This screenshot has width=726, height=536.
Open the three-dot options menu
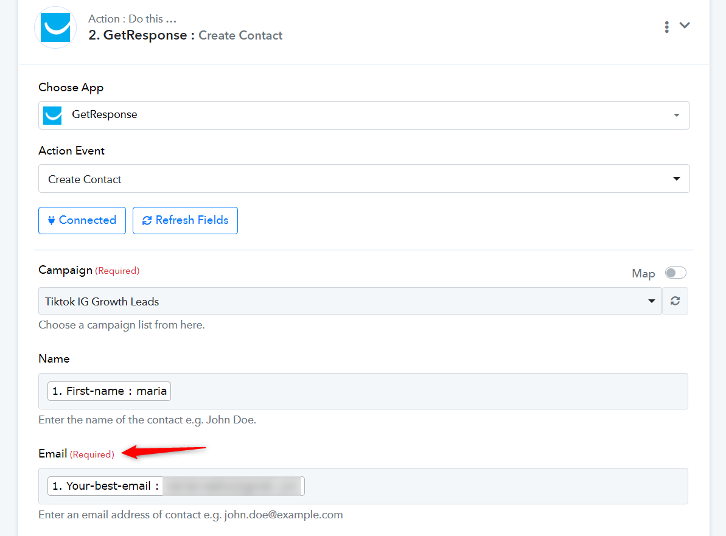[667, 27]
